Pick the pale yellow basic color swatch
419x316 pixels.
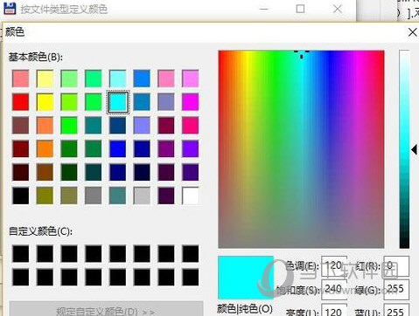coord(45,79)
